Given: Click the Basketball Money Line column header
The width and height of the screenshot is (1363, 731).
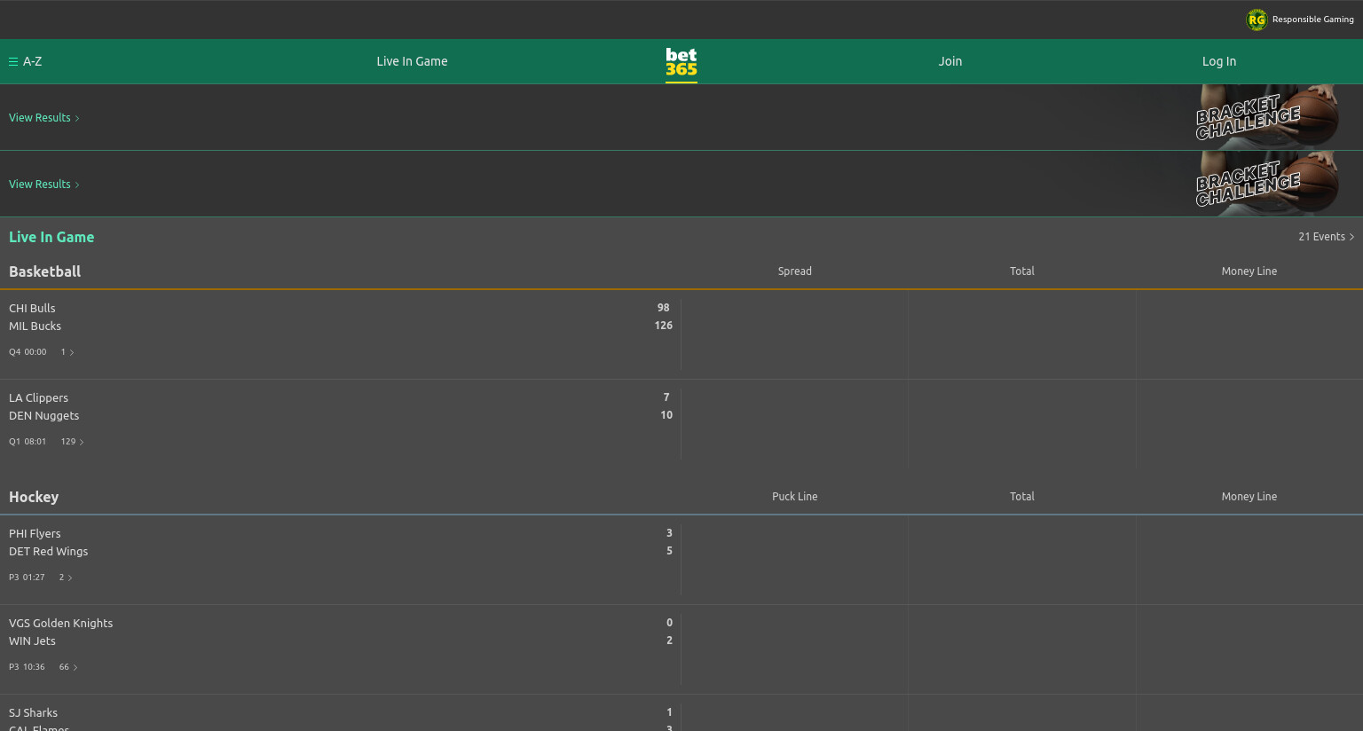Looking at the screenshot, I should coord(1249,271).
